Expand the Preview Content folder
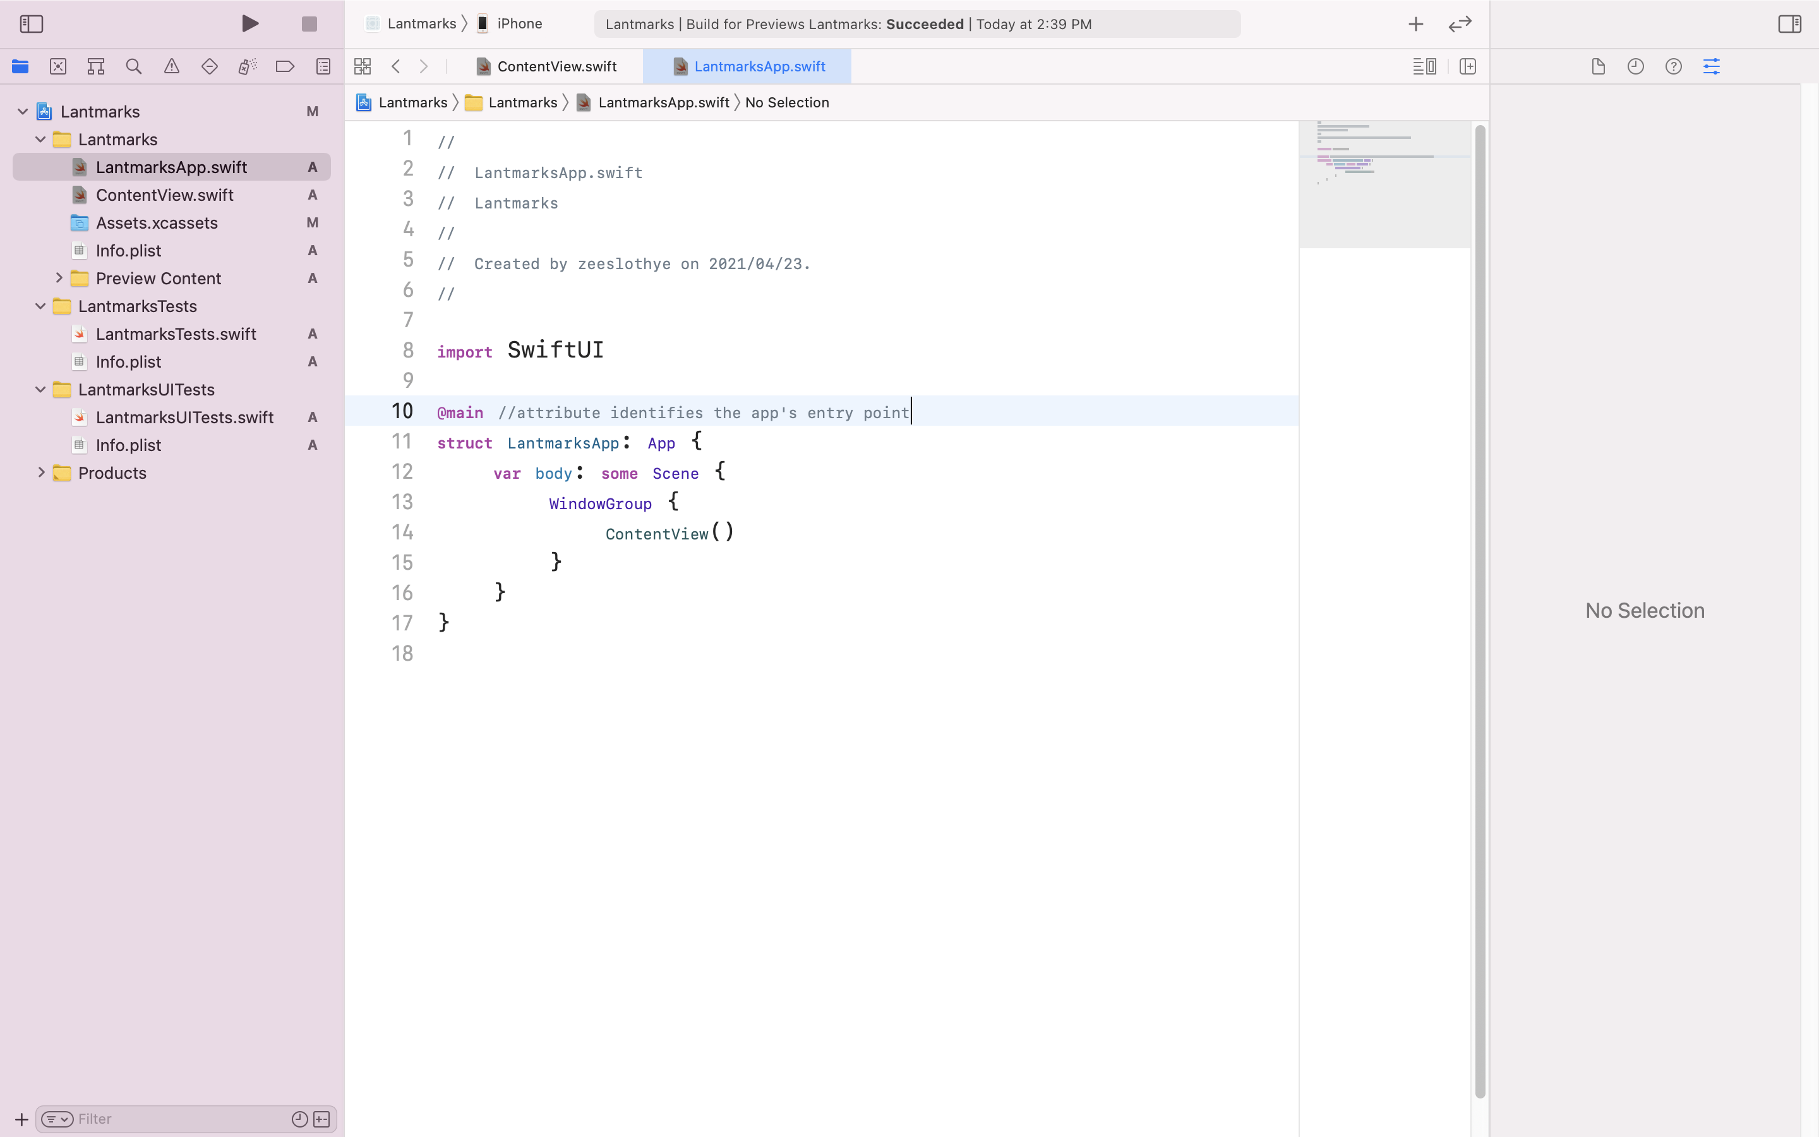 click(59, 278)
